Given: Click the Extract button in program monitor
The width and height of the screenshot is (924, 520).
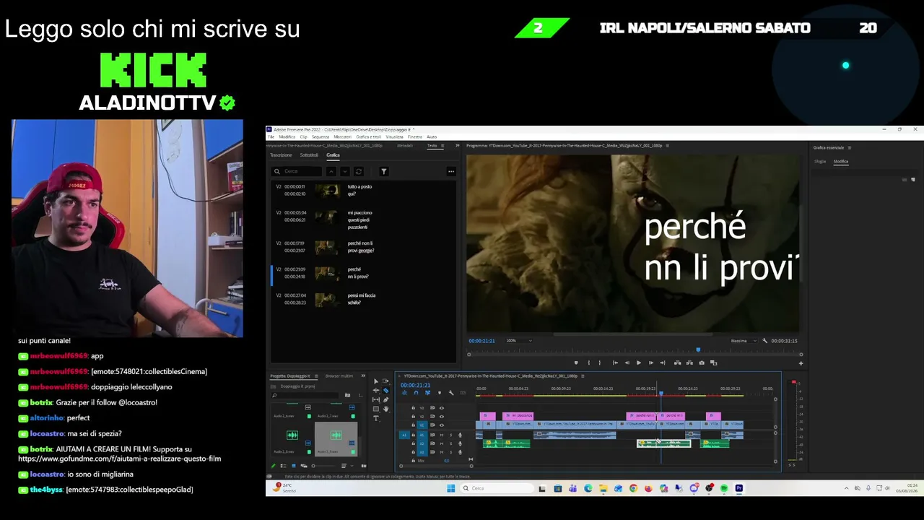Looking at the screenshot, I should 689,363.
